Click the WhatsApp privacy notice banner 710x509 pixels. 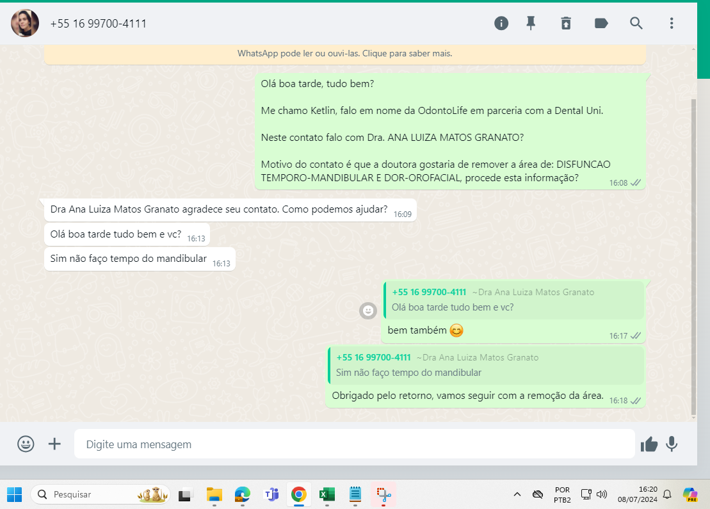click(x=345, y=54)
